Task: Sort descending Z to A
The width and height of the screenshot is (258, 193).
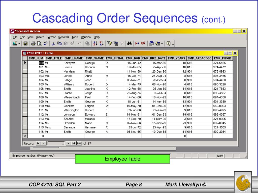Action: 102,43
